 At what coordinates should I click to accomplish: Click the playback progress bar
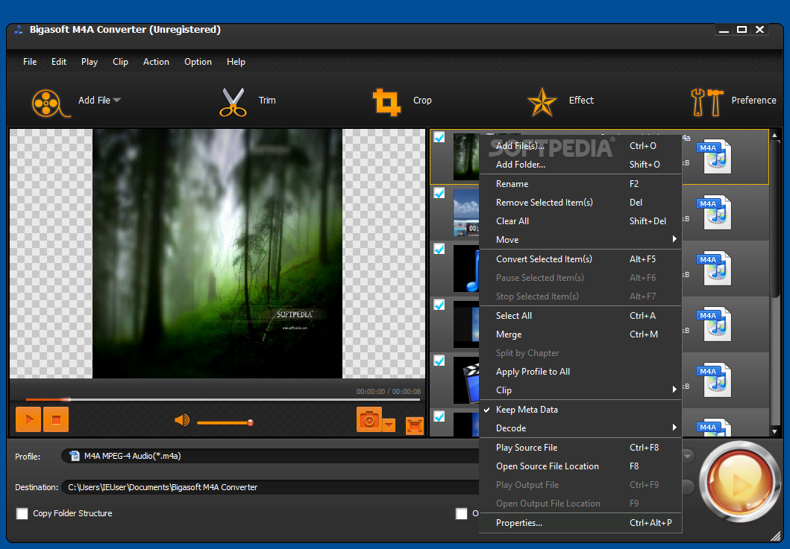223,399
